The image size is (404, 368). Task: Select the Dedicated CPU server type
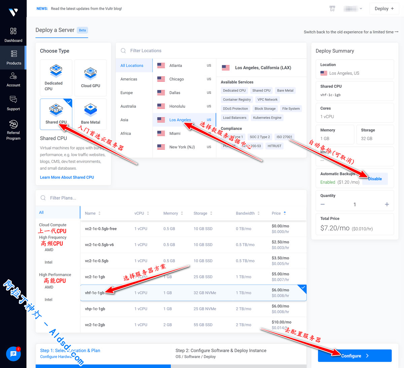coord(56,78)
